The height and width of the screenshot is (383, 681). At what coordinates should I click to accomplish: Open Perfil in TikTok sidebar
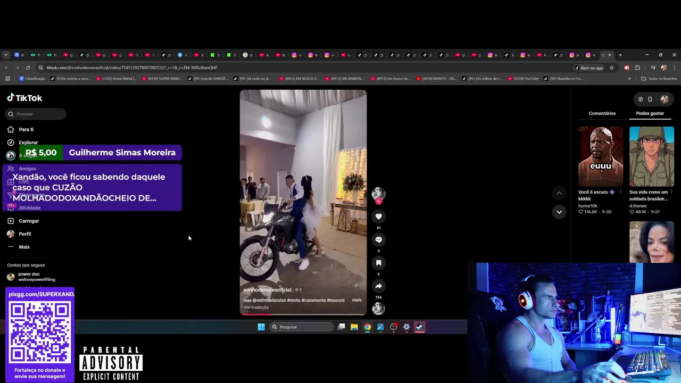[x=20, y=234]
